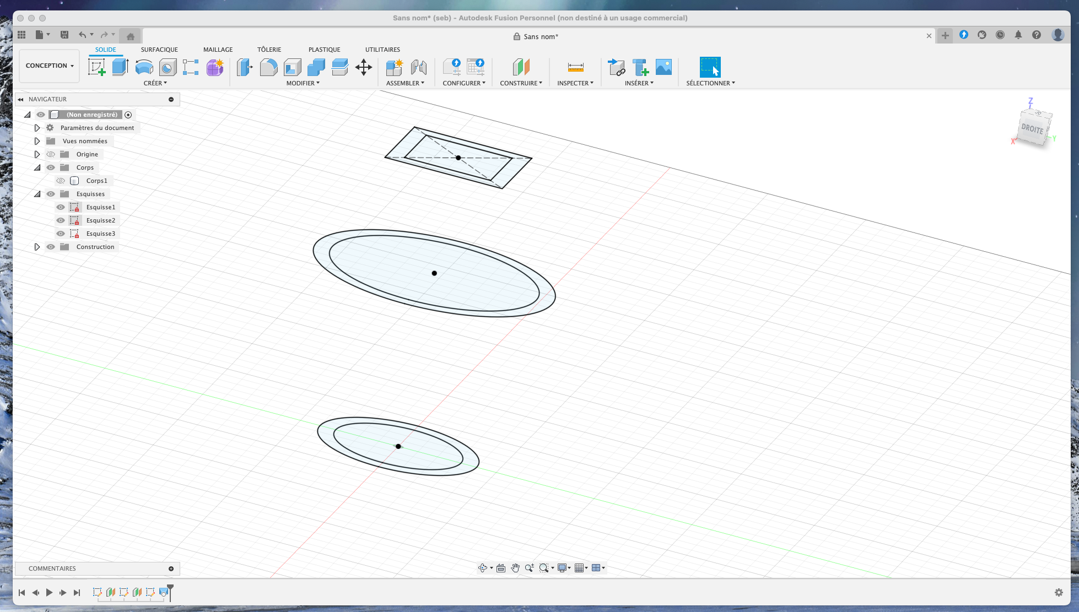Image resolution: width=1079 pixels, height=612 pixels.
Task: Open the CRÉER dropdown menu
Action: pyautogui.click(x=155, y=83)
